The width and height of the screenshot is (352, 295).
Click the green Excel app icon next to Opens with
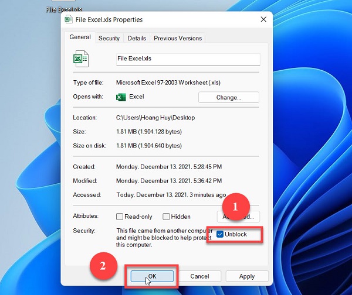[x=121, y=97]
